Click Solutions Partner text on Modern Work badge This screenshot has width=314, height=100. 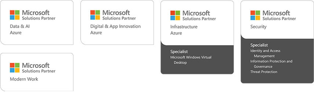point(39,71)
